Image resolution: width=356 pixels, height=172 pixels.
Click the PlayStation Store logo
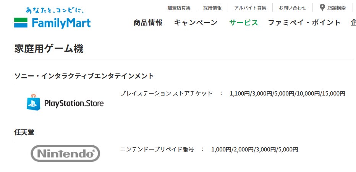(65, 102)
